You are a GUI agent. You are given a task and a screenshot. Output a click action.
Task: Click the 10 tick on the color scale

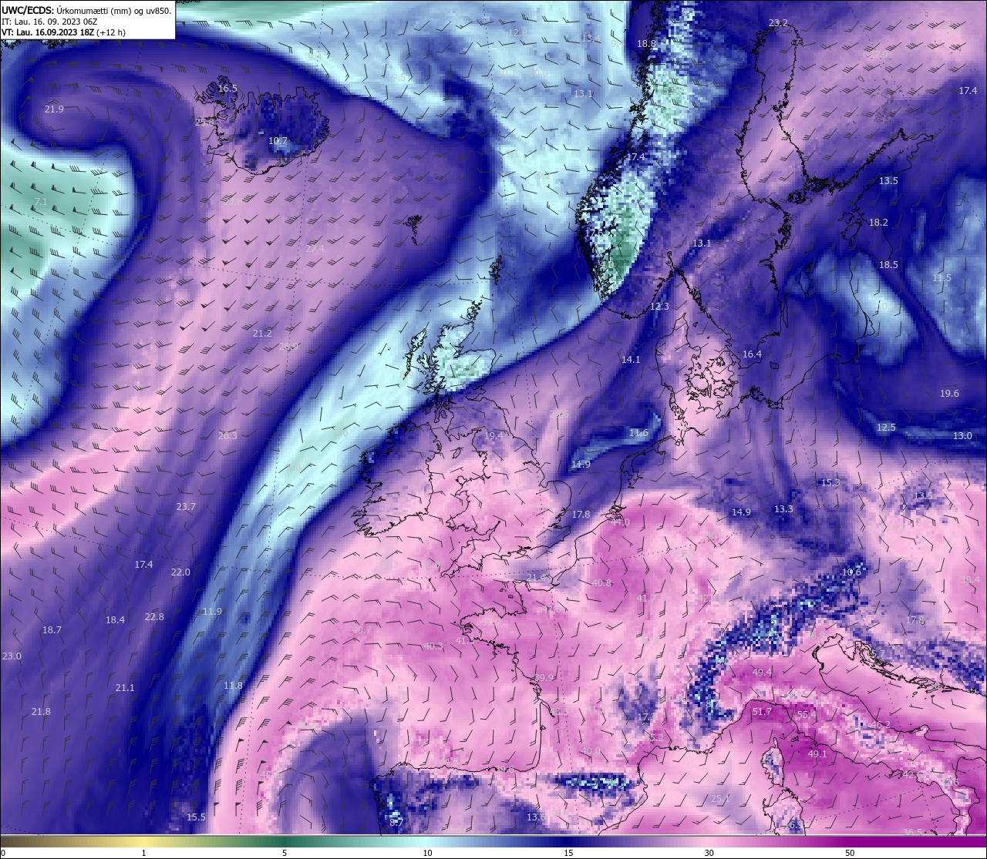pos(426,853)
